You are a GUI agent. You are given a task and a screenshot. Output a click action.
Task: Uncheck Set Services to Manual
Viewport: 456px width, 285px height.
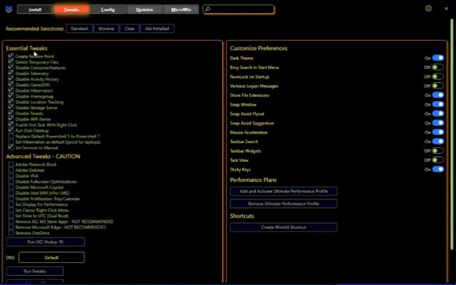11,148
